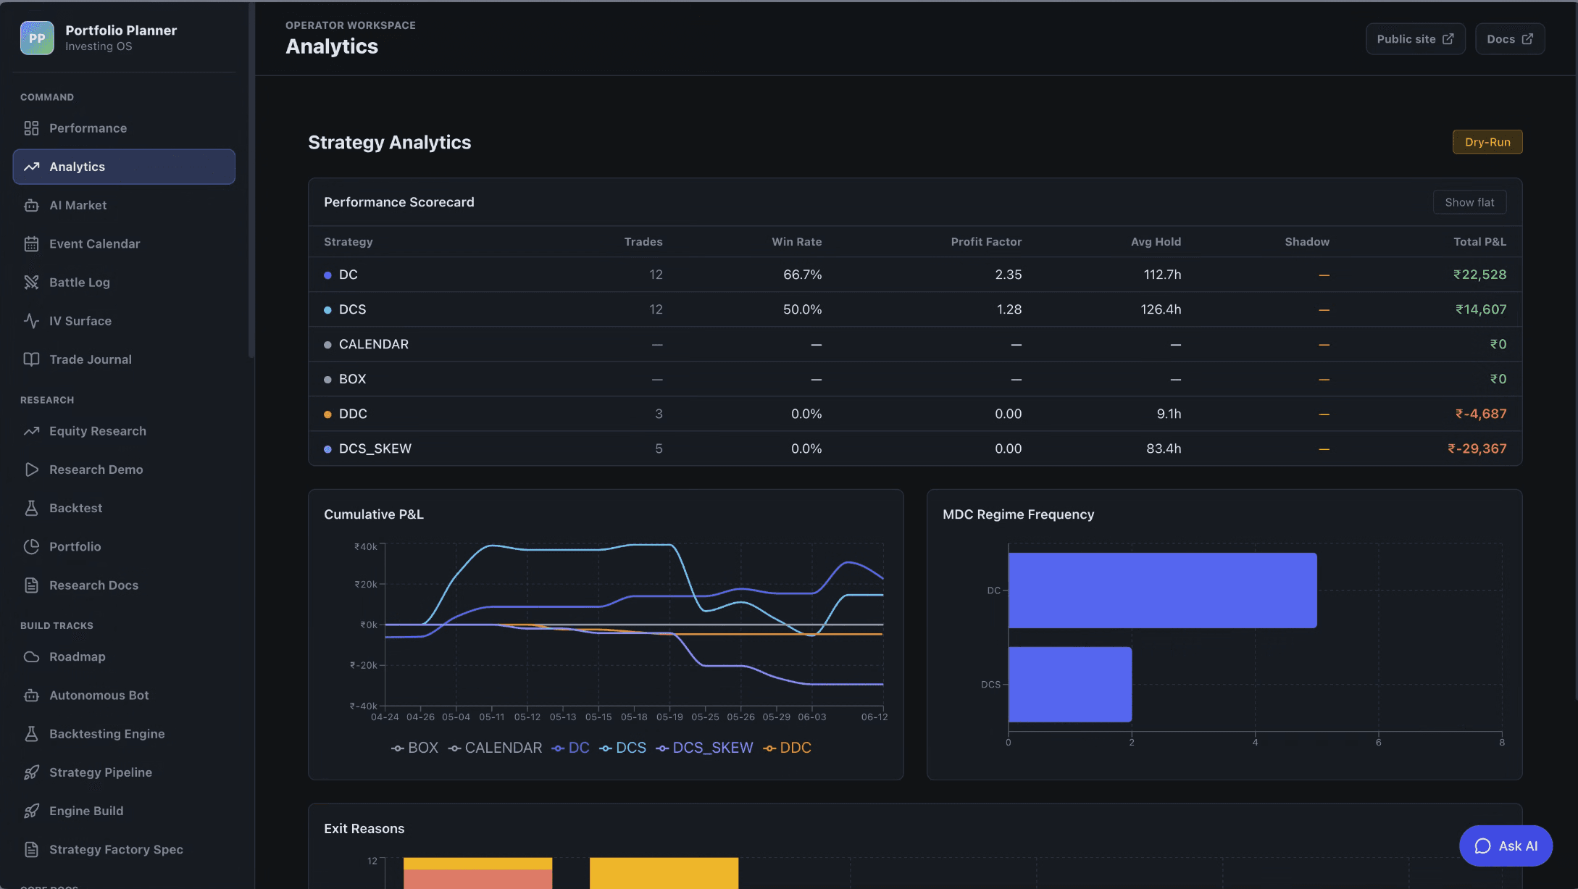The height and width of the screenshot is (889, 1578).
Task: Click the Analytics trend-line icon
Action: point(31,167)
